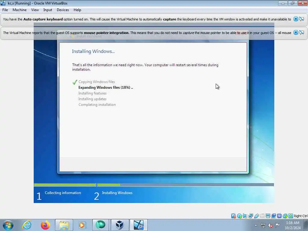Viewport: 308px width, 231px height.
Task: Click the audio status icon in VirtualBox
Action: pyautogui.click(x=245, y=216)
